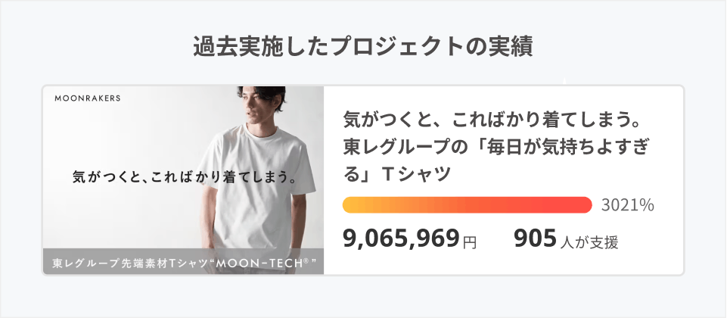Click the 9,065,969 funding amount
This screenshot has width=727, height=318.
[x=401, y=240]
